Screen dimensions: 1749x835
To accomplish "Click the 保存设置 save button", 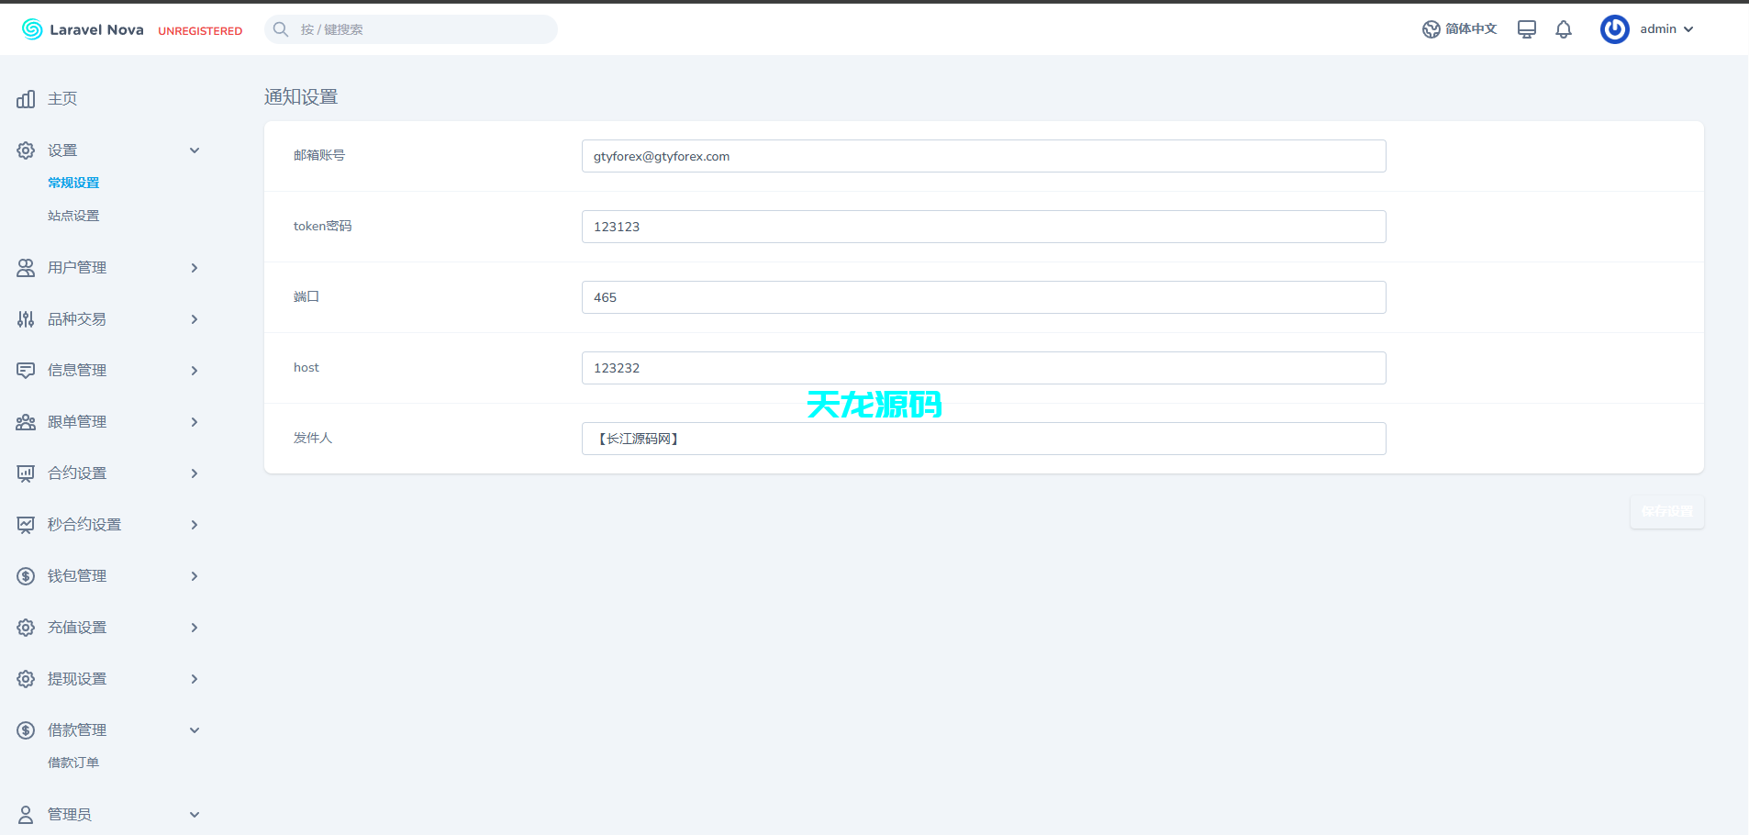I will [x=1666, y=511].
